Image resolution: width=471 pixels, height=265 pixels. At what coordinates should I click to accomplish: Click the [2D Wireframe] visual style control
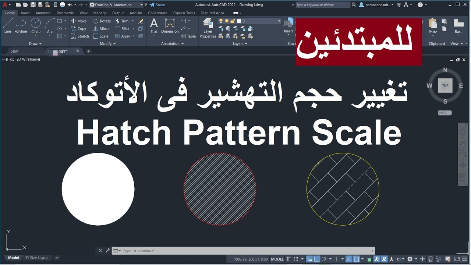(x=28, y=59)
